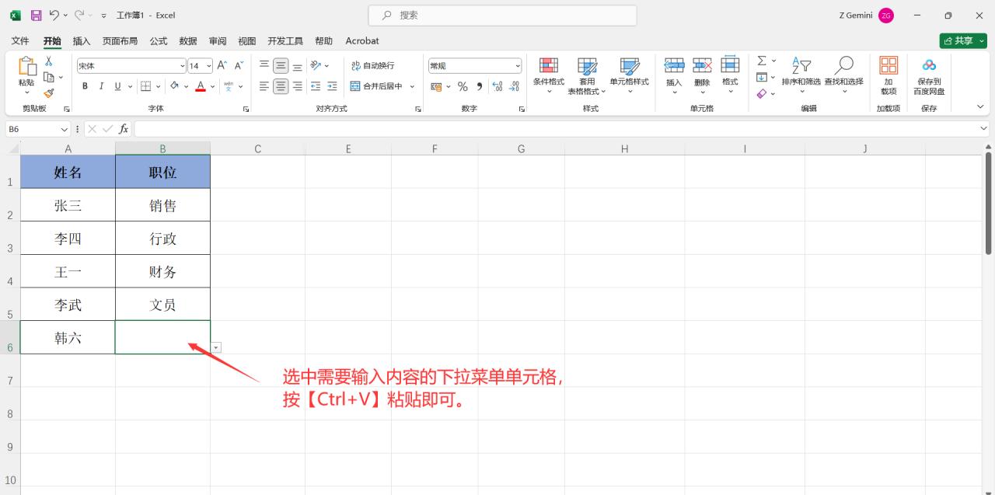The height and width of the screenshot is (495, 995).
Task: Click the Format cells (格式) button
Action: coord(730,75)
